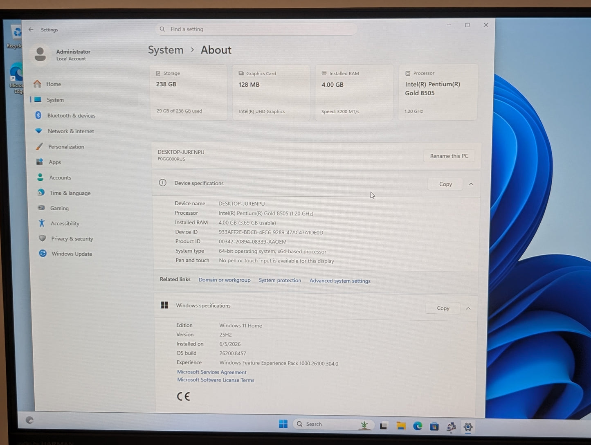This screenshot has height=445, width=591.
Task: Open Advanced system settings link
Action: [x=340, y=281]
